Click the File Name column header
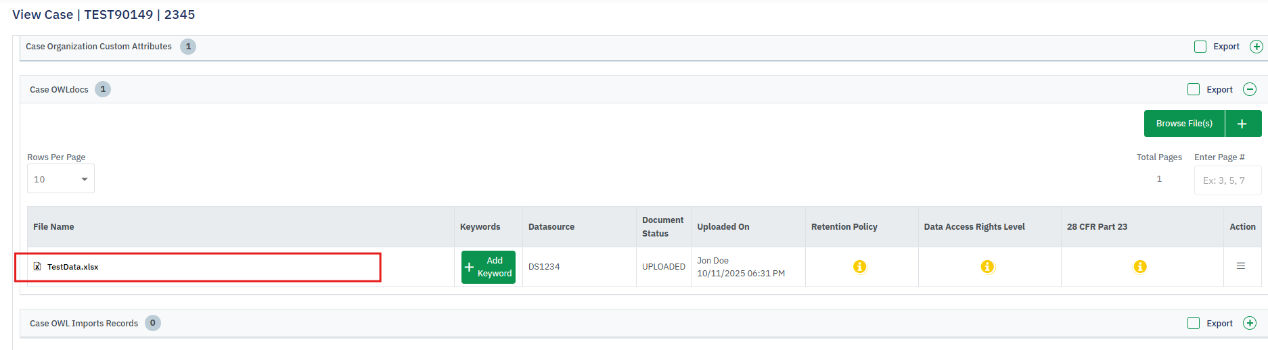 click(x=53, y=227)
